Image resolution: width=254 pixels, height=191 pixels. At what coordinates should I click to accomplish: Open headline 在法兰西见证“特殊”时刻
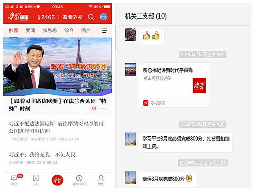[x=58, y=105]
